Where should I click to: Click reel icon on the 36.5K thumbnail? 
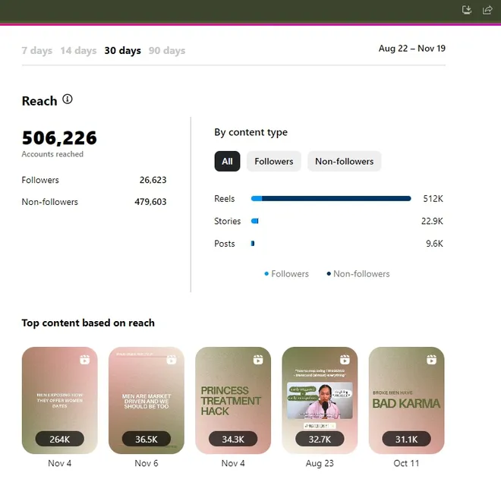pyautogui.click(x=172, y=360)
